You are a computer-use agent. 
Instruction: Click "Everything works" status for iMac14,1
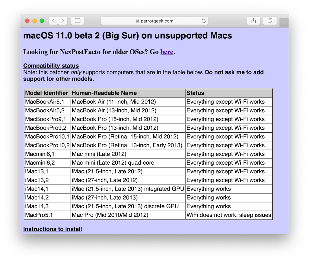click(x=229, y=189)
